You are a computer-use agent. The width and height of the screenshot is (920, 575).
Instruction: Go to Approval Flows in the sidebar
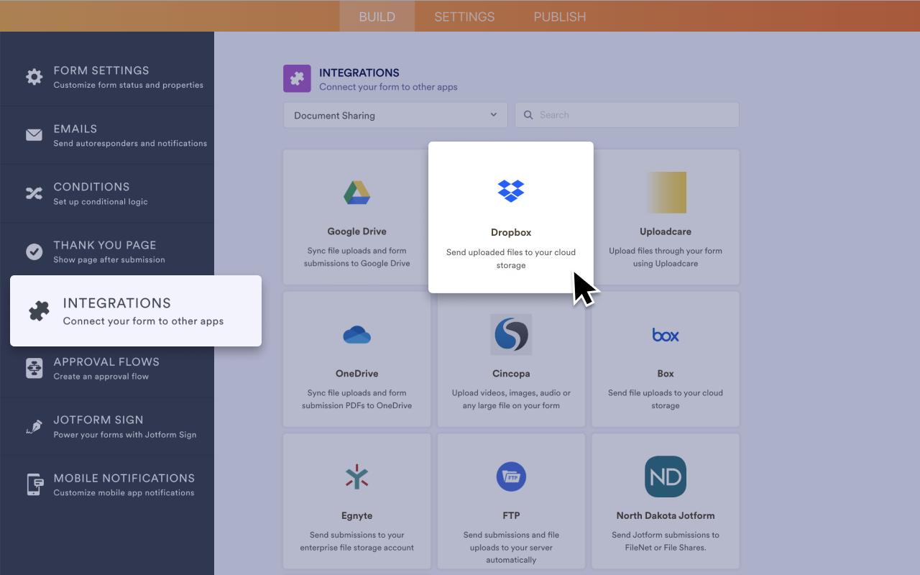(108, 367)
